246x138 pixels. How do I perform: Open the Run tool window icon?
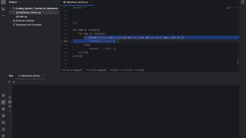point(3,102)
